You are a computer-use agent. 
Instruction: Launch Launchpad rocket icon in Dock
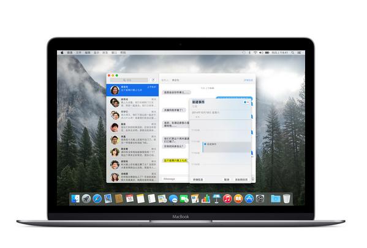pyautogui.click(x=86, y=199)
